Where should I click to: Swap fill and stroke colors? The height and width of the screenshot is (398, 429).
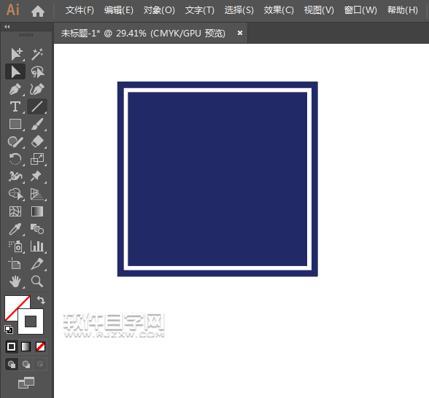pos(41,300)
